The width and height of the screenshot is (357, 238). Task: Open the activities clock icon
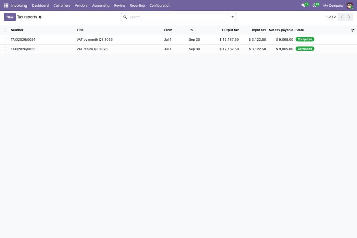(x=314, y=5)
